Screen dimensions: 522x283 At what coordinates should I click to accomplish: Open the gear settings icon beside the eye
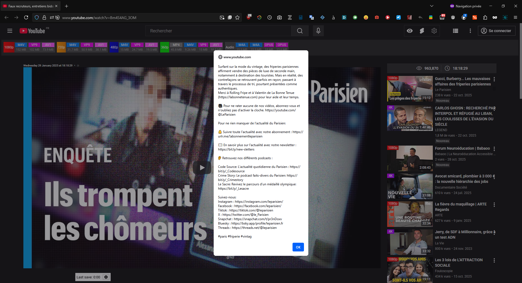coord(434,31)
